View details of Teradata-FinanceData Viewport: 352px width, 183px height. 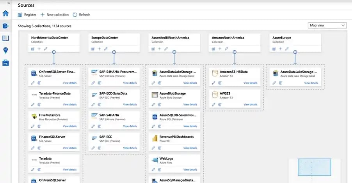point(69,105)
